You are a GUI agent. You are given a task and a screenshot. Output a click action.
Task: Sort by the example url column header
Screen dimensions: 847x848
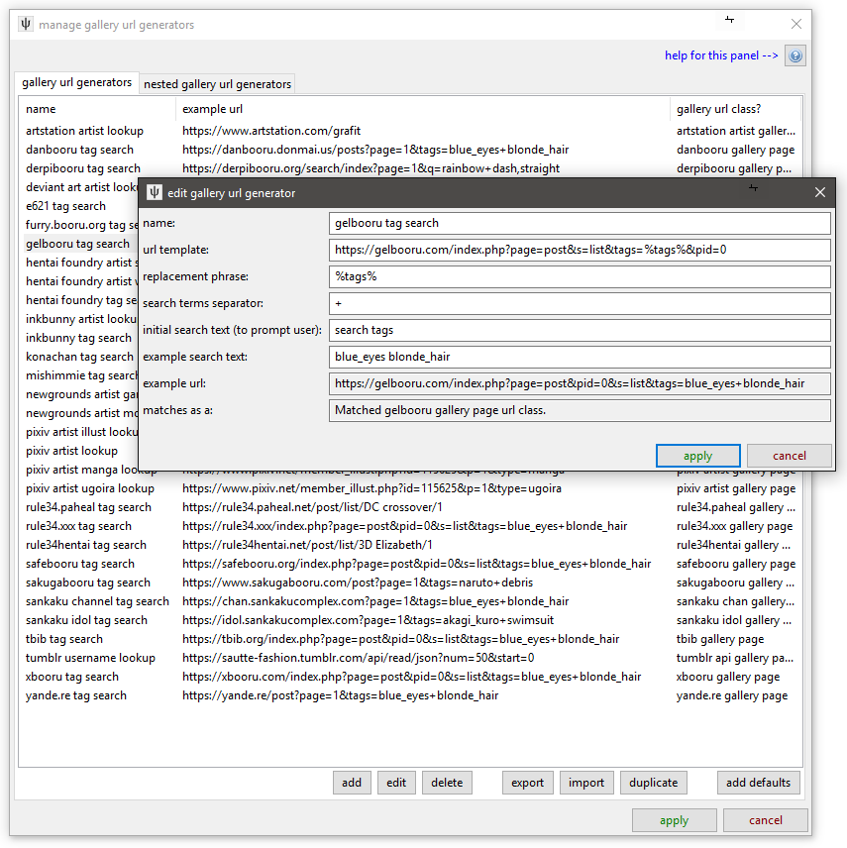422,109
